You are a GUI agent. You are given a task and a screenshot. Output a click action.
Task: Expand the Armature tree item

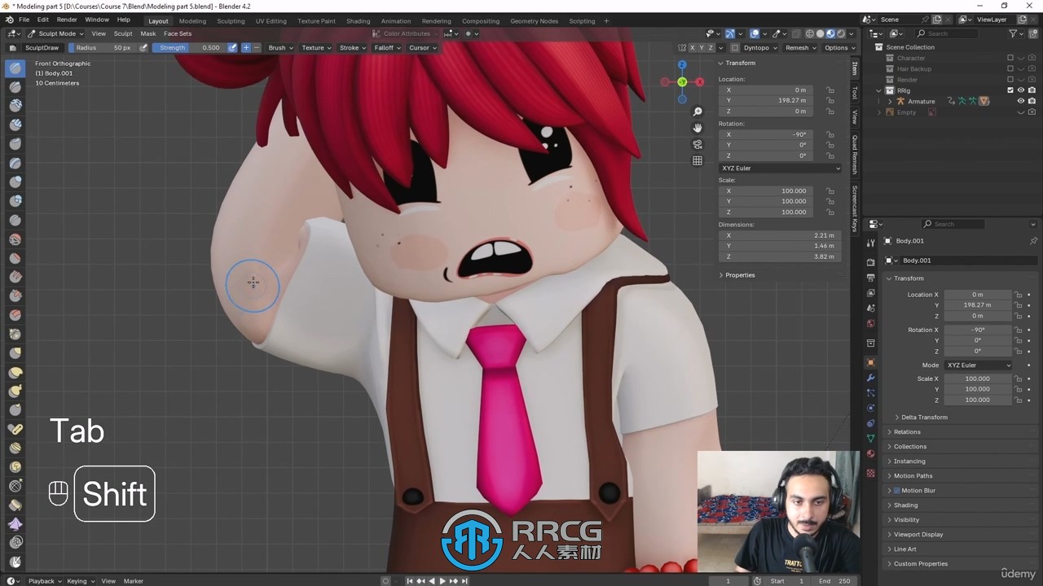click(x=890, y=101)
